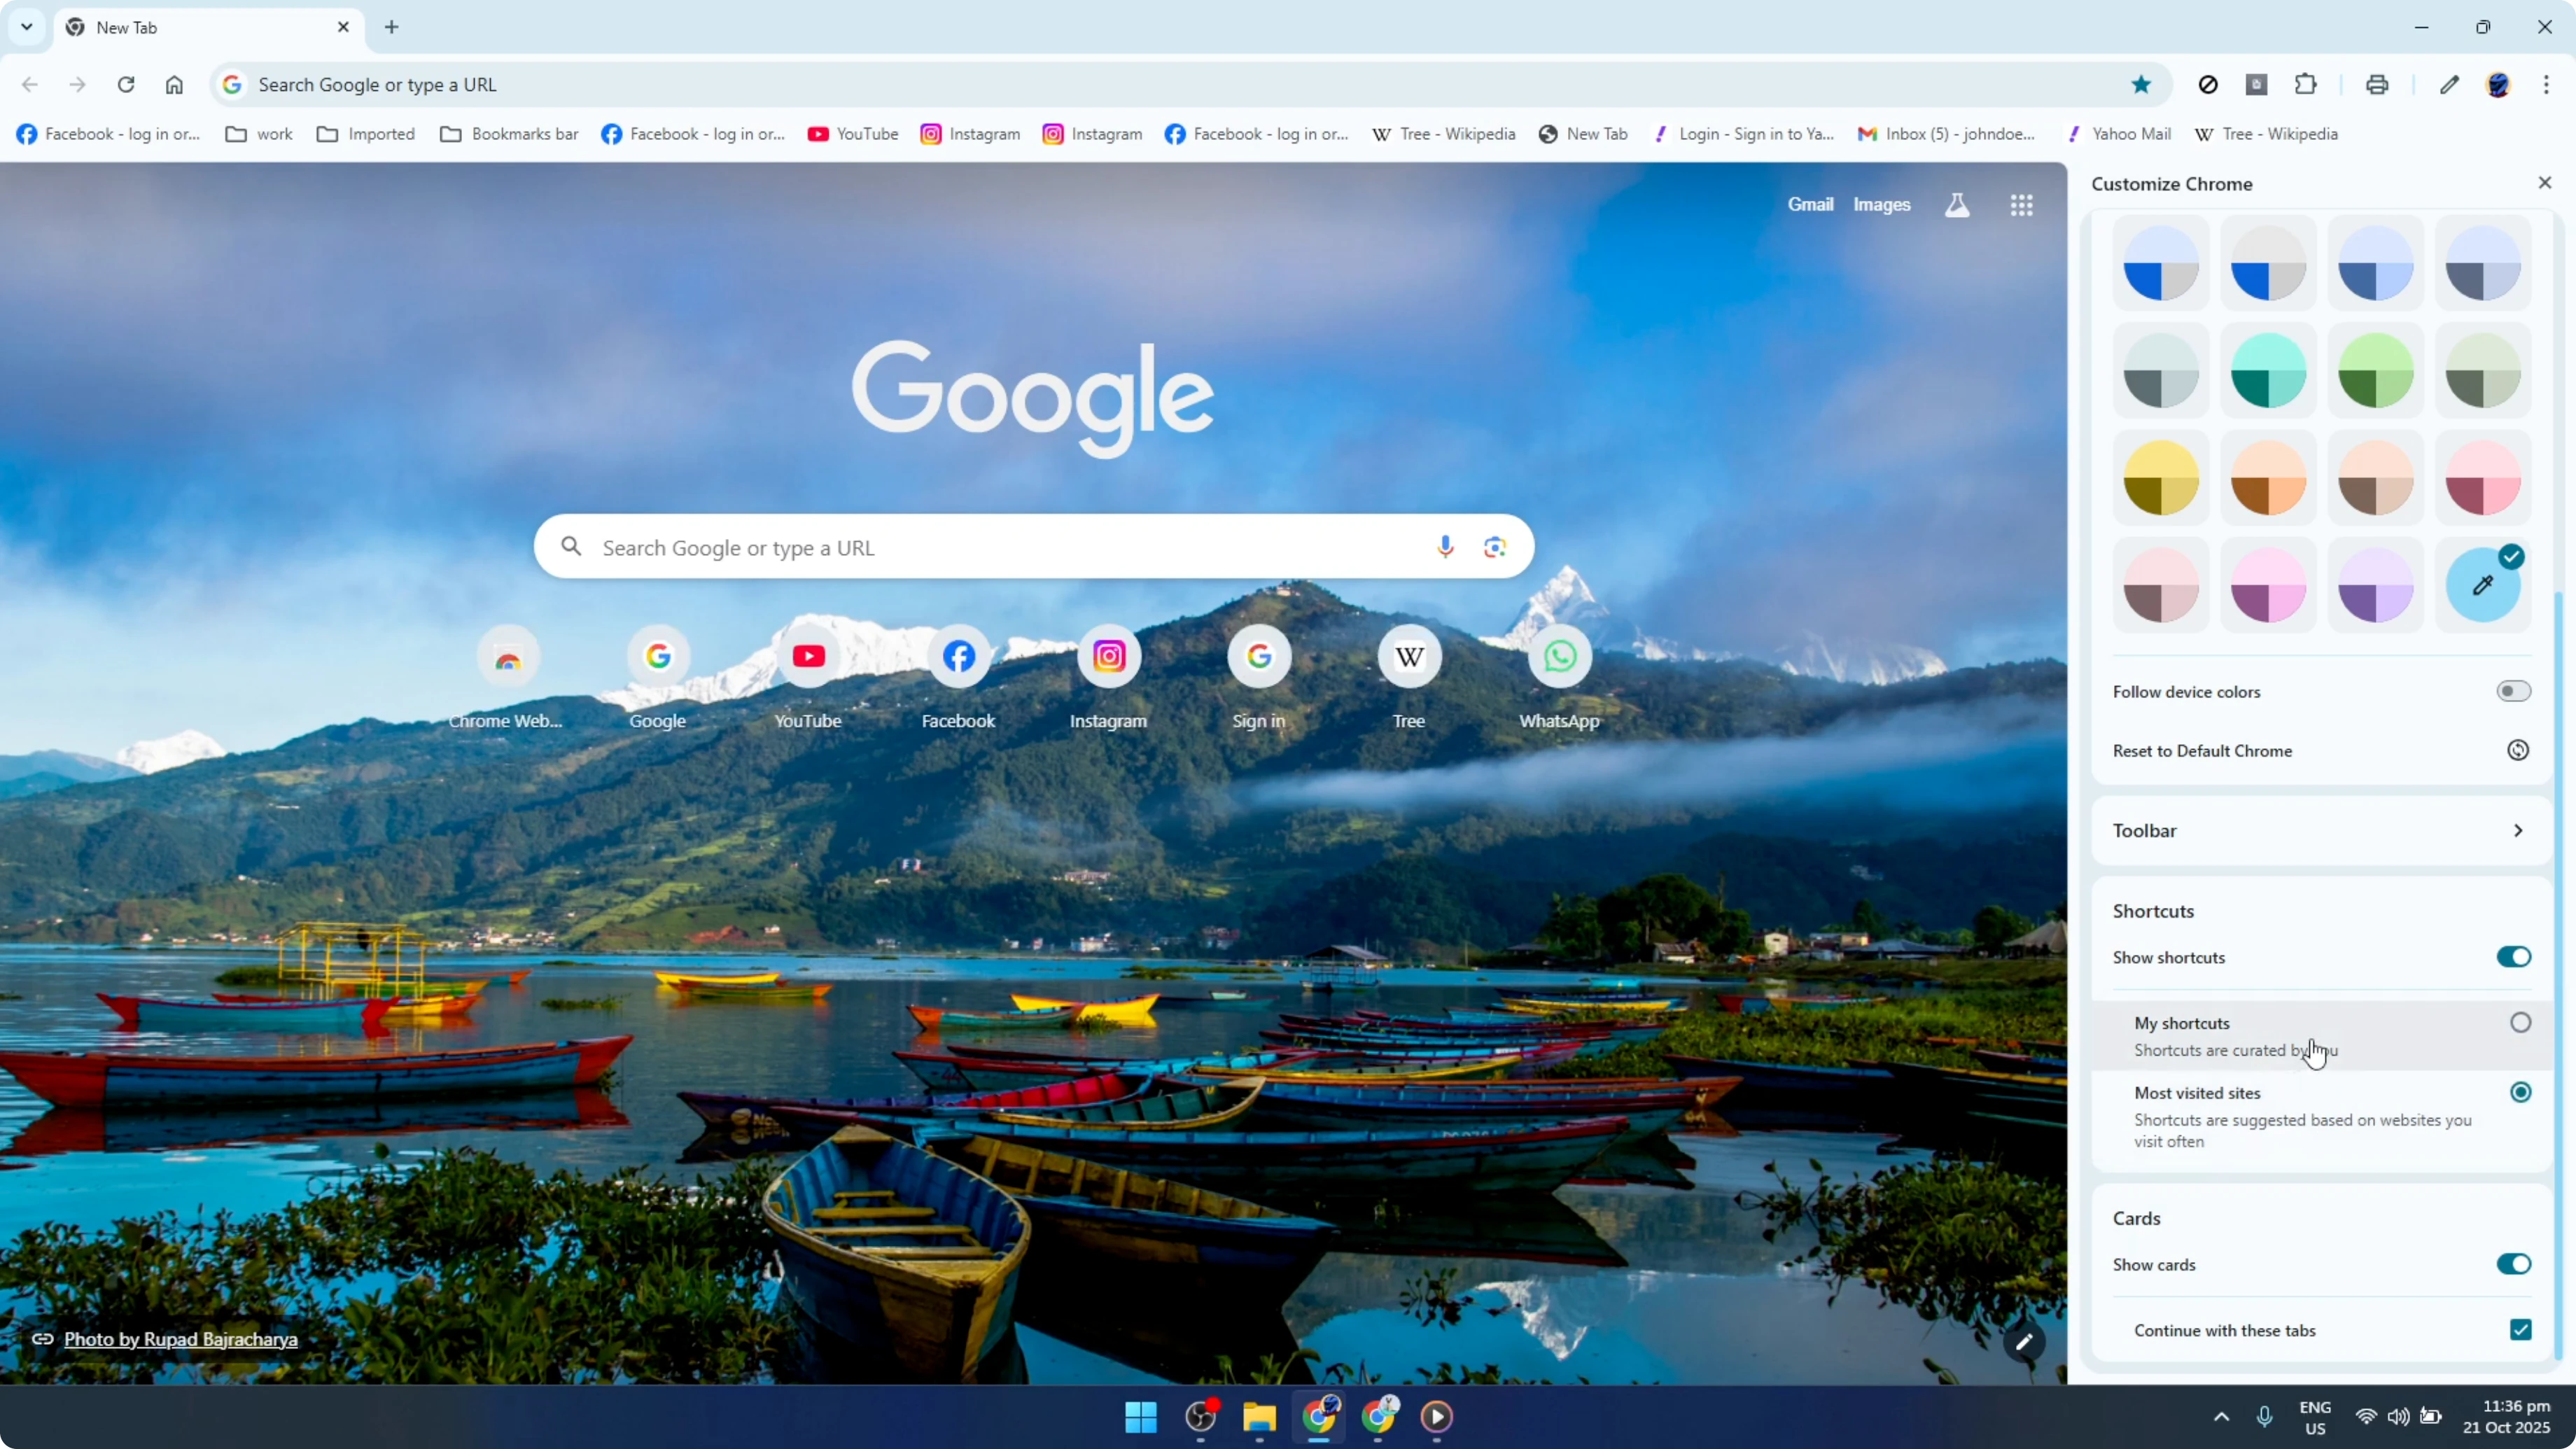Click the Gmail link
The height and width of the screenshot is (1449, 2576).
point(1810,205)
